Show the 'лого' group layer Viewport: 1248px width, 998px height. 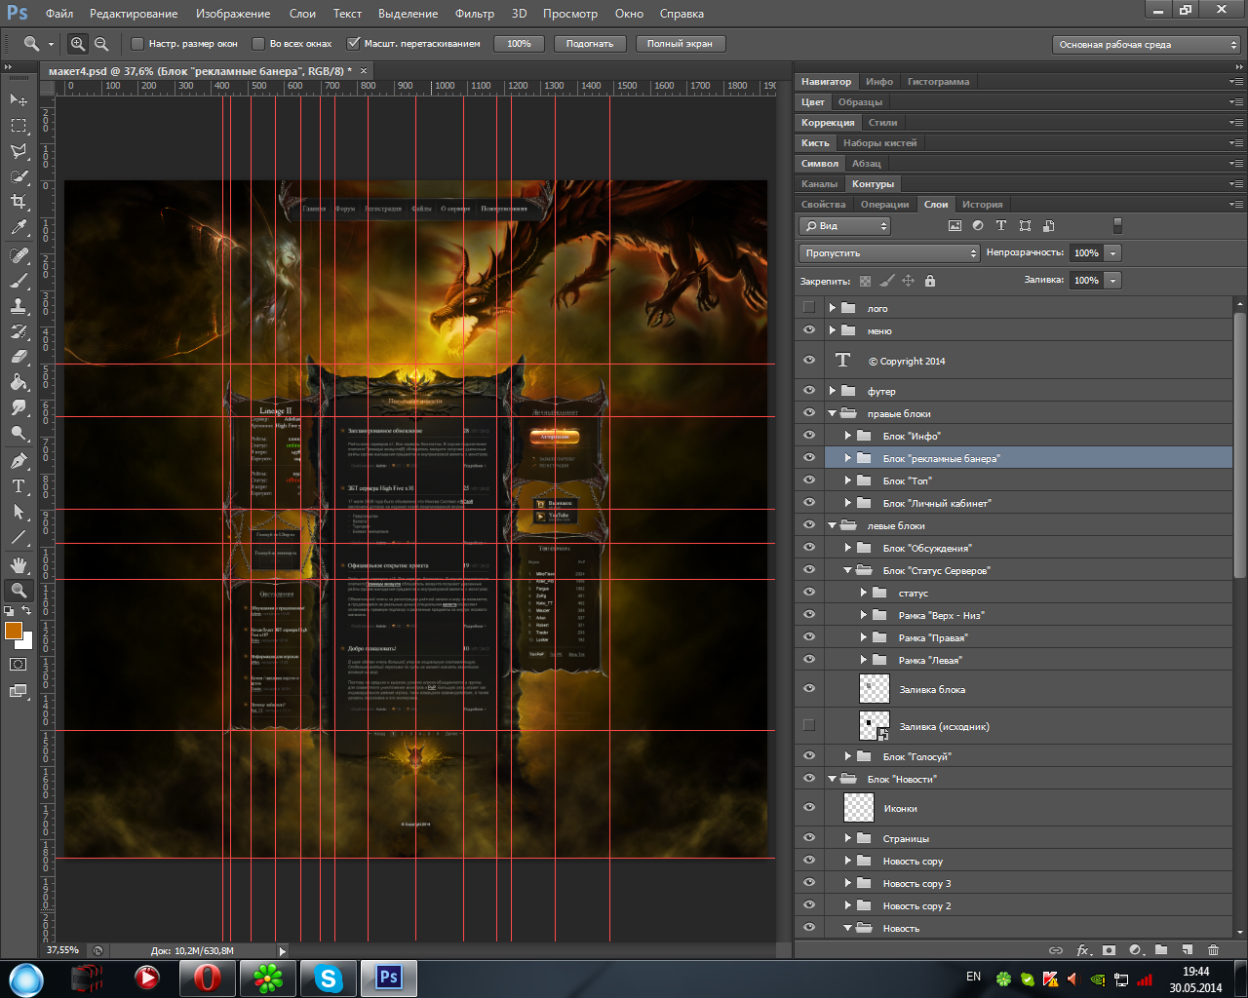pyautogui.click(x=809, y=308)
